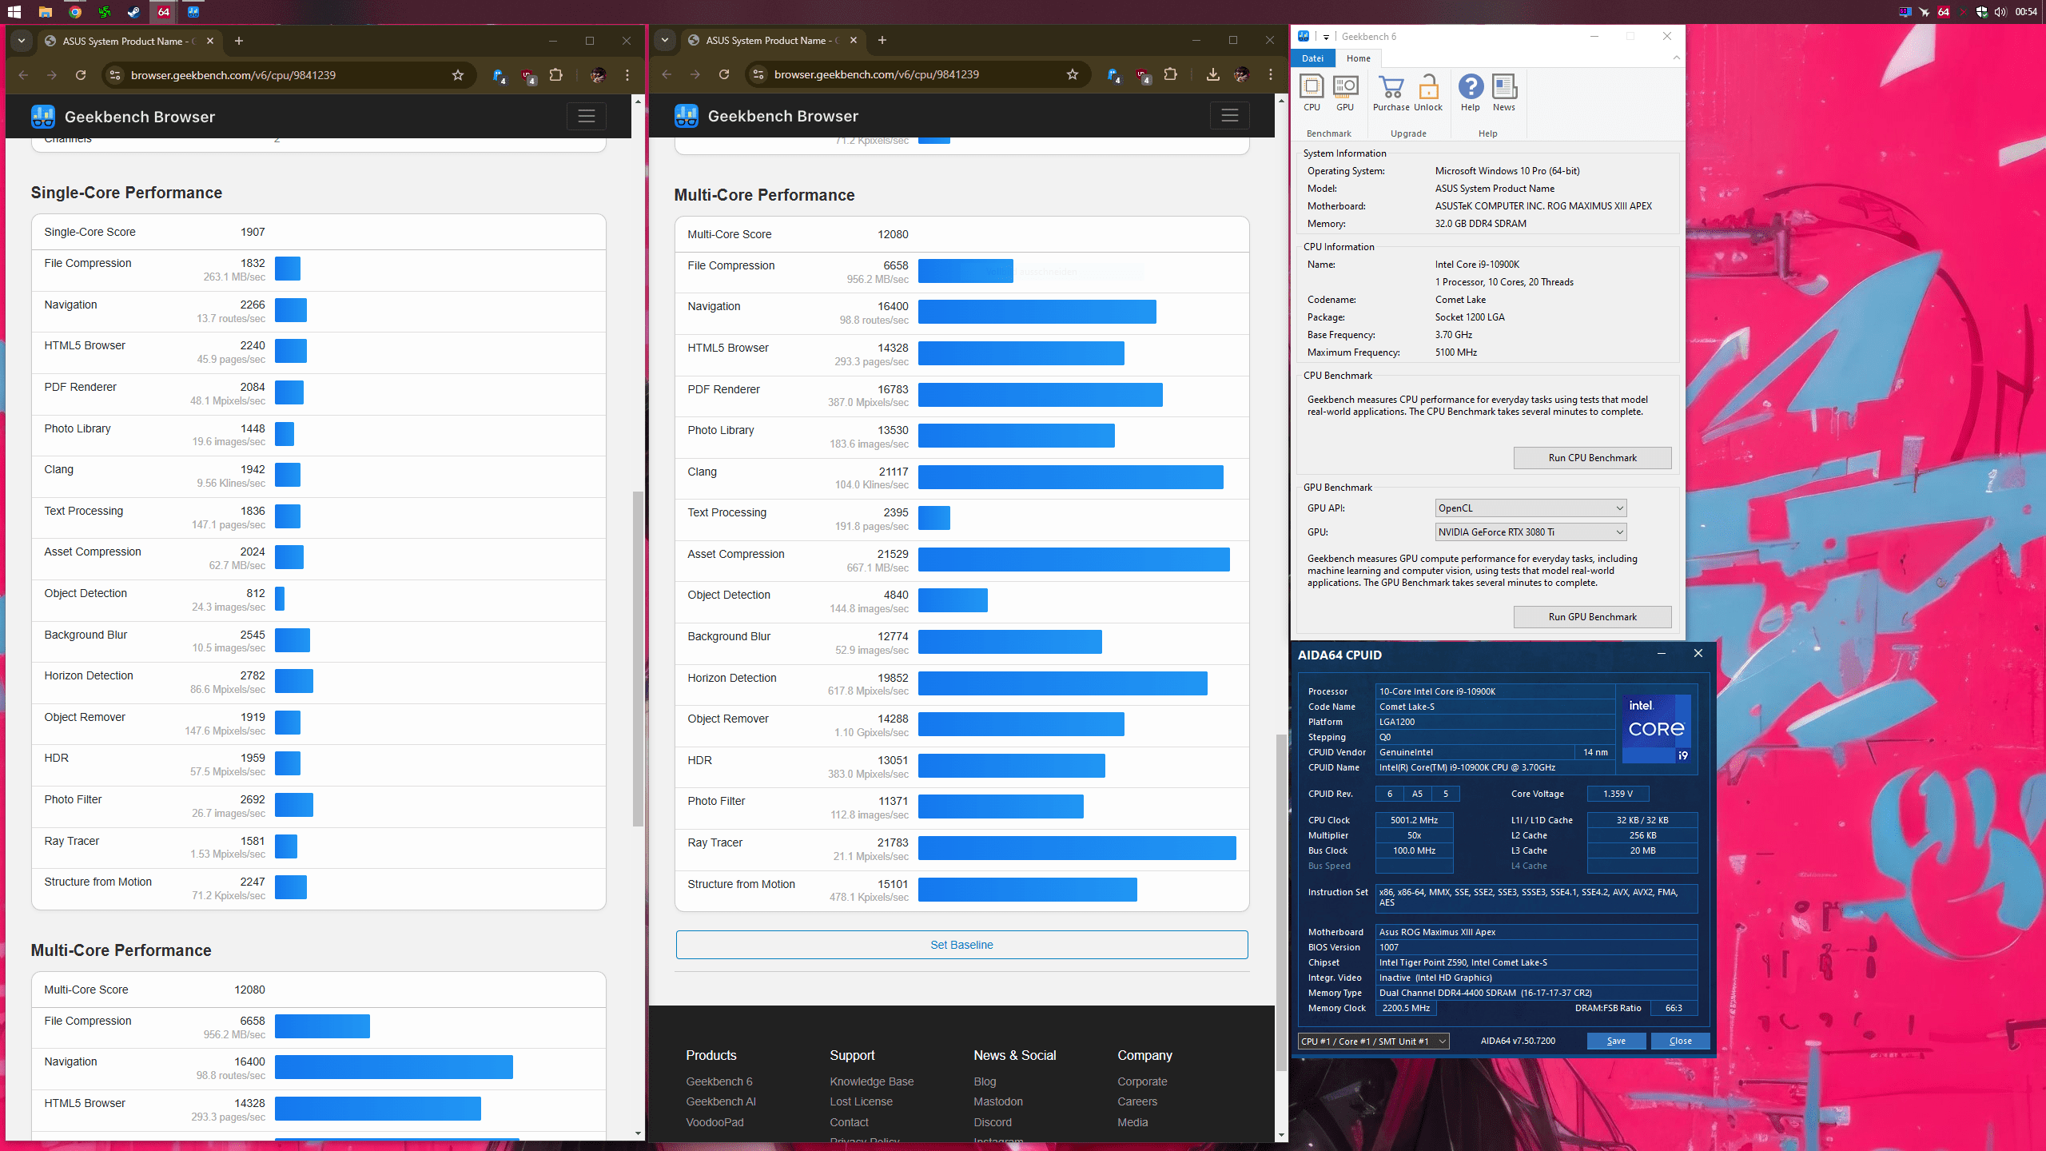Switch to the Datei tab
The height and width of the screenshot is (1151, 2046).
1312,58
